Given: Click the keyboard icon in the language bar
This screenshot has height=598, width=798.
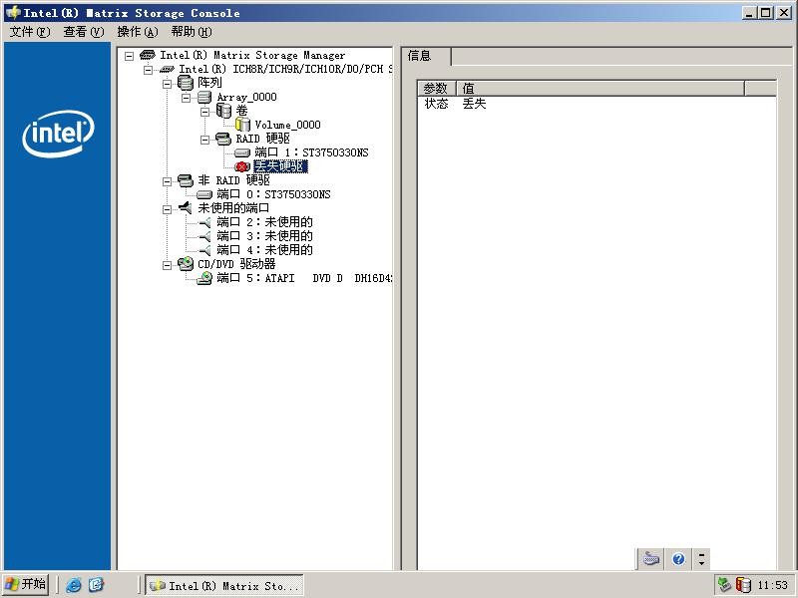Looking at the screenshot, I should (x=650, y=559).
